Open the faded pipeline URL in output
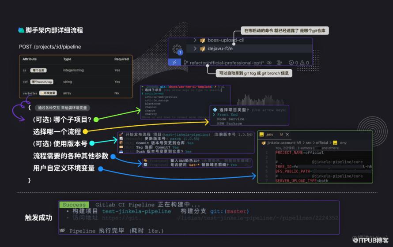Screen dimensions: 393x247 tap(220, 218)
